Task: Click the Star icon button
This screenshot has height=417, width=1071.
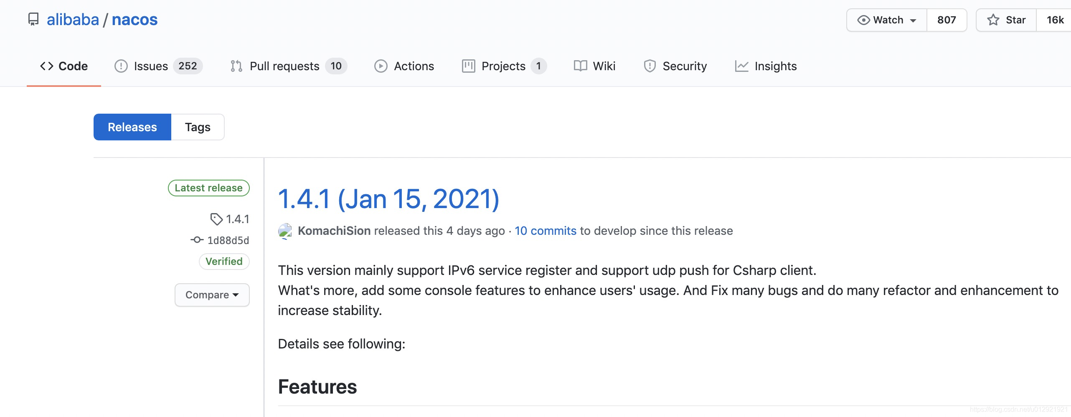Action: point(993,20)
